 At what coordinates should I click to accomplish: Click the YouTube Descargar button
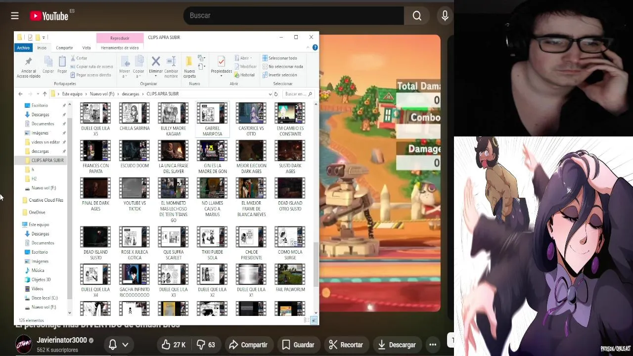397,345
